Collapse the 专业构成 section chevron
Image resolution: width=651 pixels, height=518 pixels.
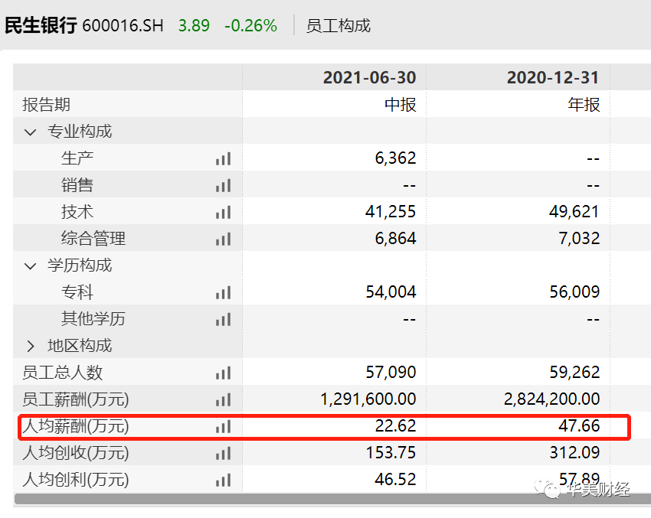31,132
